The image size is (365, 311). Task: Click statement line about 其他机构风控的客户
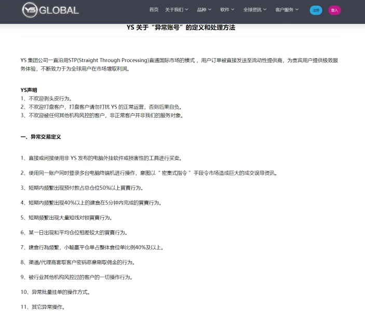[x=102, y=115]
